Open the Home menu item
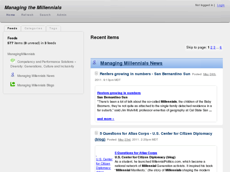Screen dimensions: 230x172 click(10, 15)
